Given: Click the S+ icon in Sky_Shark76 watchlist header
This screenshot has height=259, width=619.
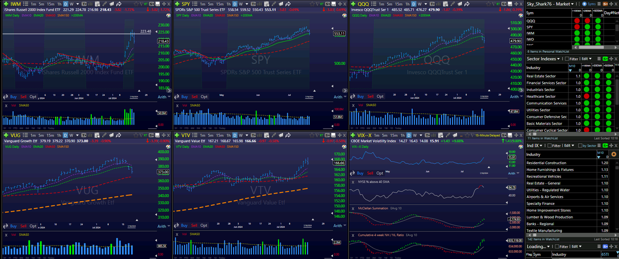Looking at the screenshot, I should click(x=605, y=4).
